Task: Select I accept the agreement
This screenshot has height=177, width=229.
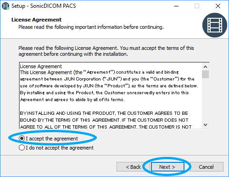Action: pos(22,139)
